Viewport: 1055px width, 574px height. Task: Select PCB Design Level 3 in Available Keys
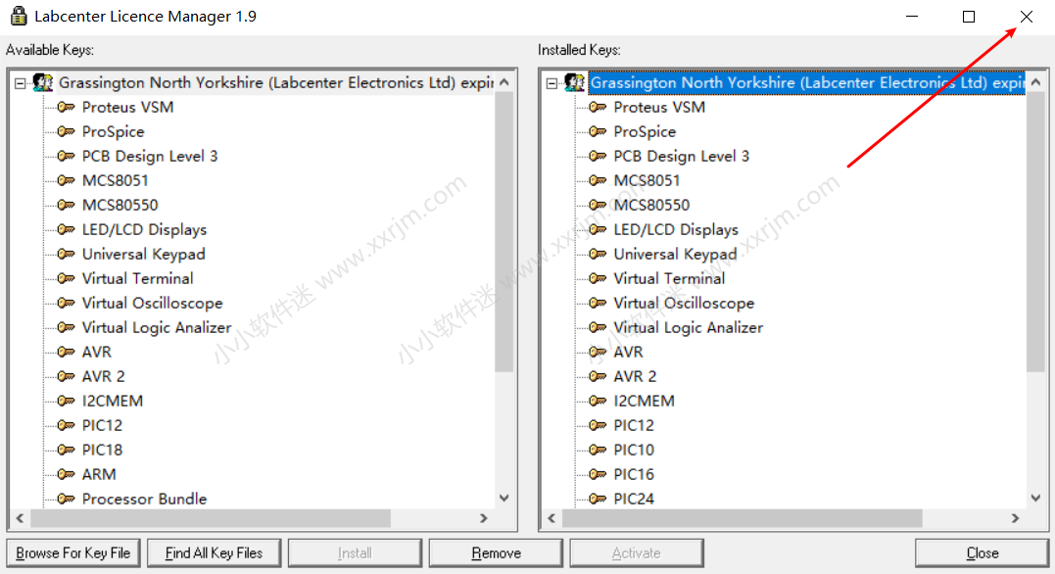point(150,156)
